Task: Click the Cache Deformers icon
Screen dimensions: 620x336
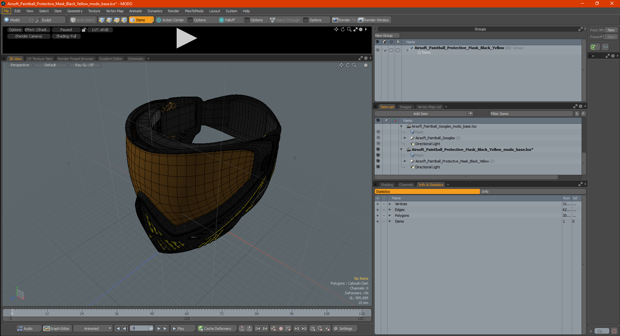Action: pyautogui.click(x=201, y=329)
